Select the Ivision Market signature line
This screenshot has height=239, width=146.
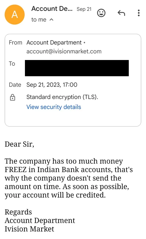click(x=29, y=229)
